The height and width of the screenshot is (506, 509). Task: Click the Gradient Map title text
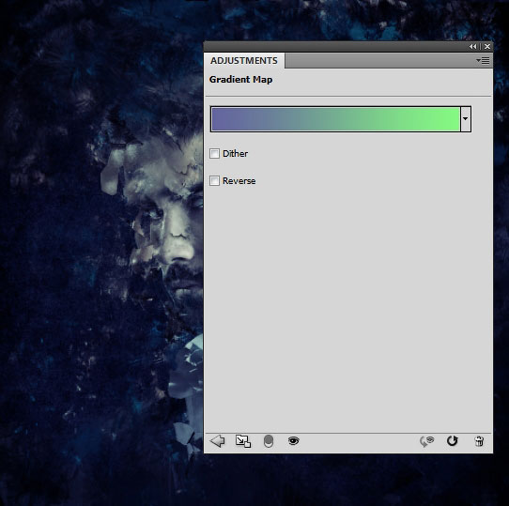click(x=240, y=80)
